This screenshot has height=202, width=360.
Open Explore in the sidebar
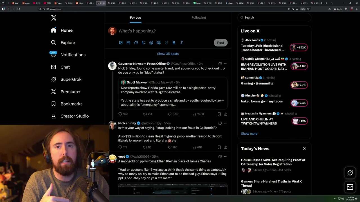coord(63,43)
